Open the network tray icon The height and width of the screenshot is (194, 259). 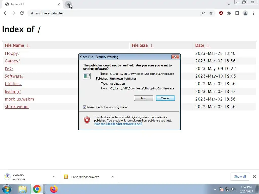(227, 189)
